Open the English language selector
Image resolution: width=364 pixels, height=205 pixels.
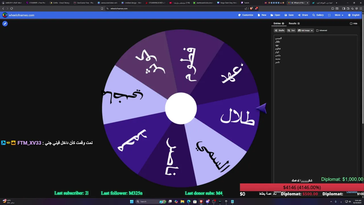click(x=354, y=15)
